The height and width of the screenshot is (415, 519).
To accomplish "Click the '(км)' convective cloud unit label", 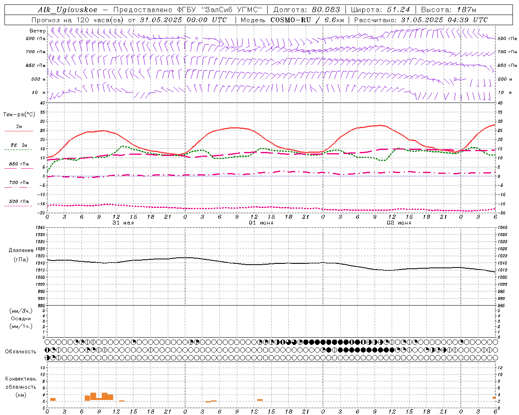I will point(21,395).
